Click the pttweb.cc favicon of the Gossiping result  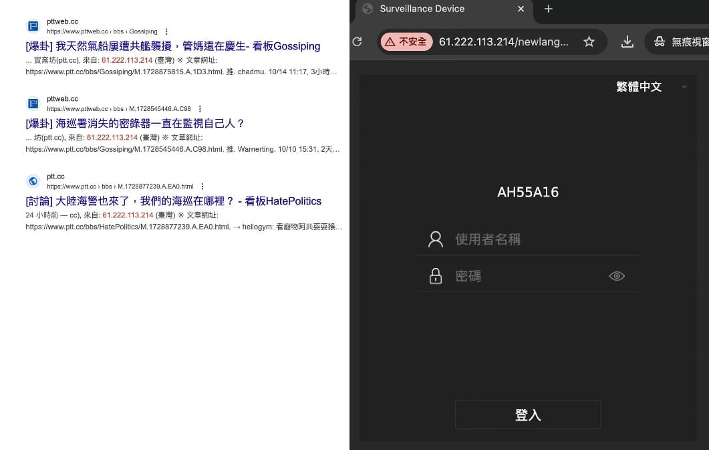tap(33, 26)
